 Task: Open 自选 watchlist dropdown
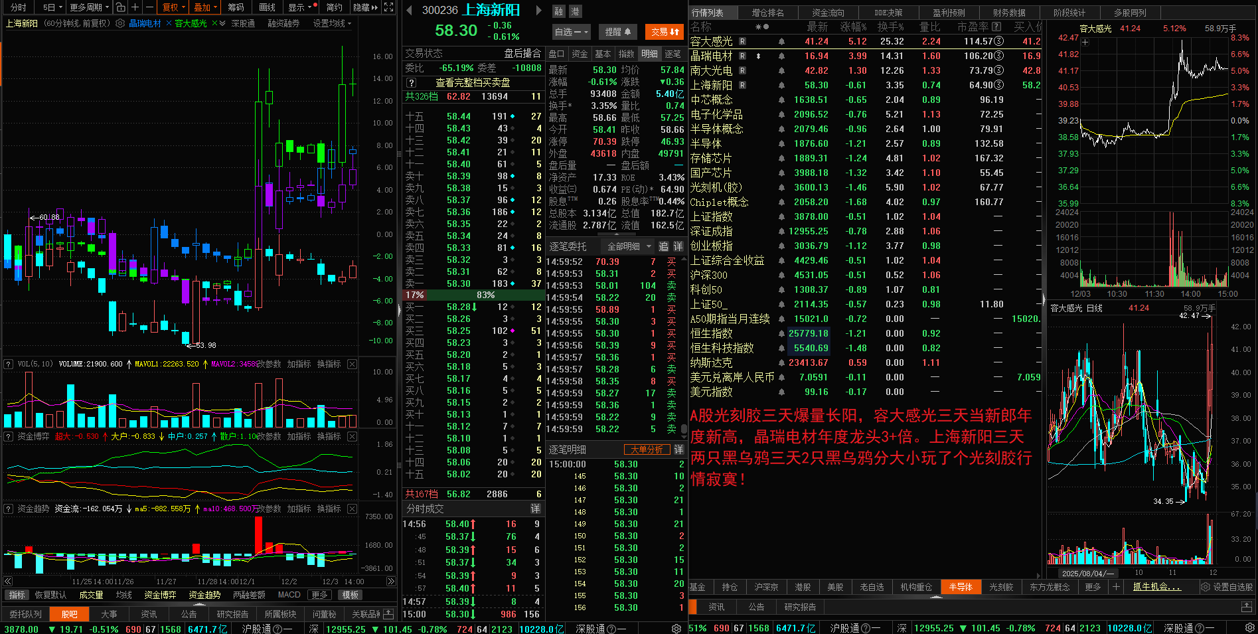click(x=571, y=31)
